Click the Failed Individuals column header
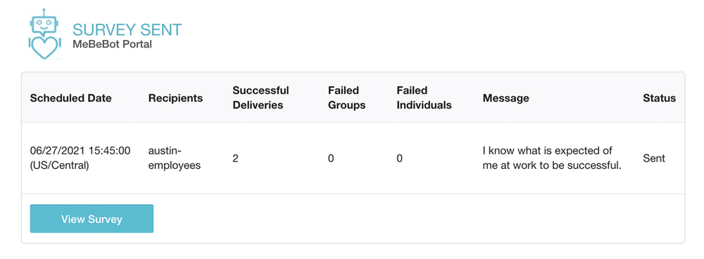The height and width of the screenshot is (259, 704). tap(425, 98)
